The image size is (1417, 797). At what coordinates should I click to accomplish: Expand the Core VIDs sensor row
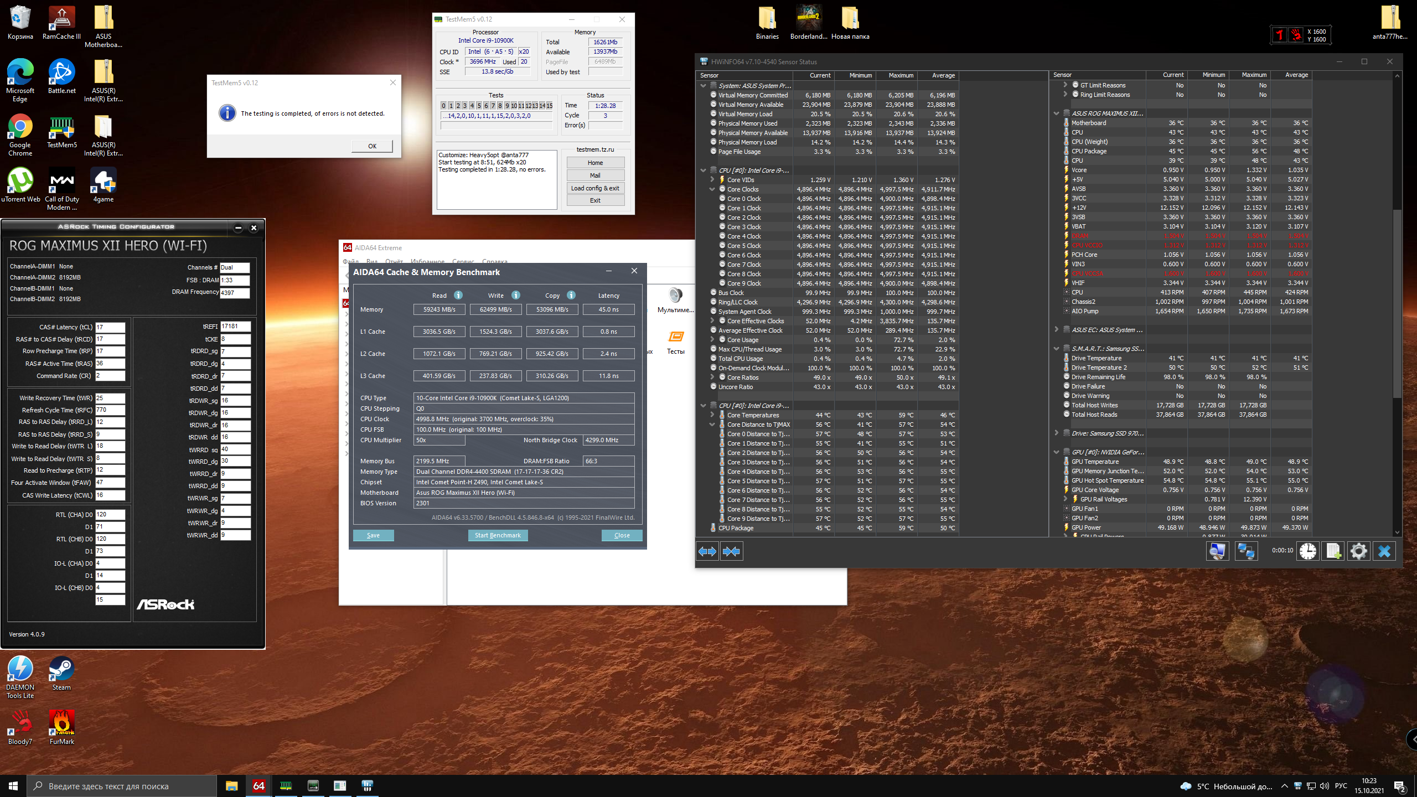pyautogui.click(x=712, y=180)
